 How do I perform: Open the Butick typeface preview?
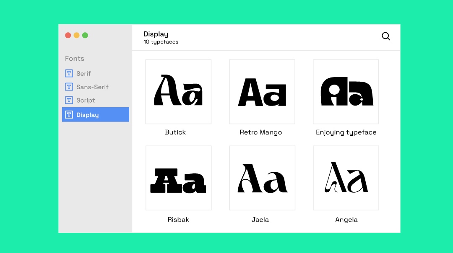[178, 92]
